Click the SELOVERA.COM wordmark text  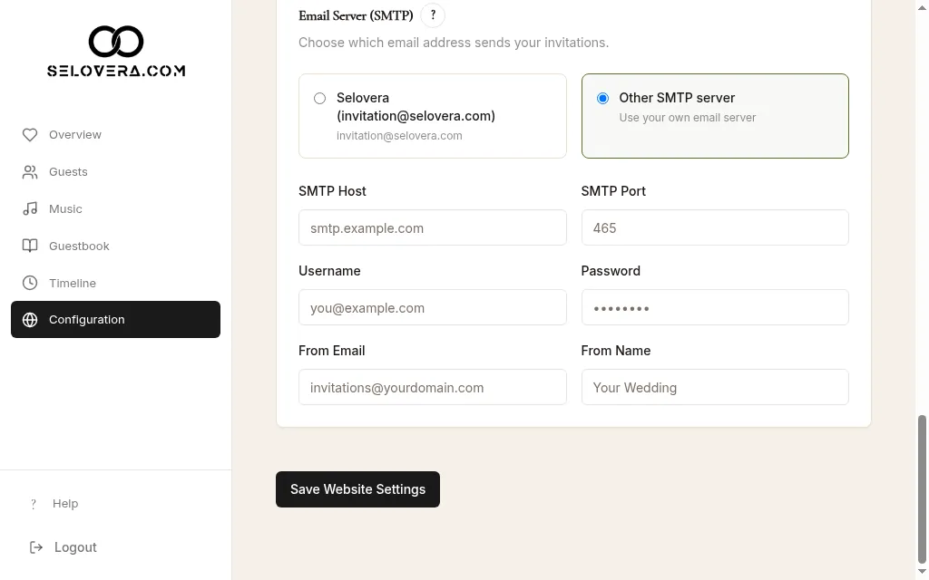click(x=116, y=71)
